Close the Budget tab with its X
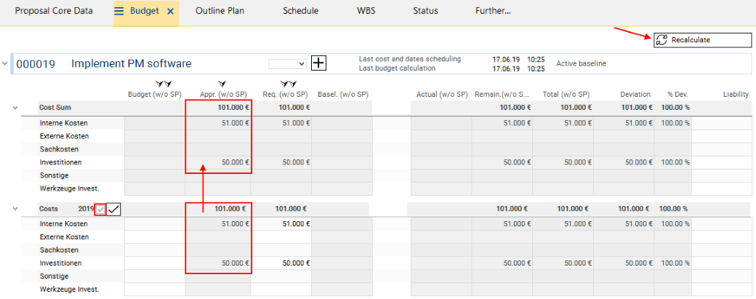756x299 pixels. pos(170,11)
